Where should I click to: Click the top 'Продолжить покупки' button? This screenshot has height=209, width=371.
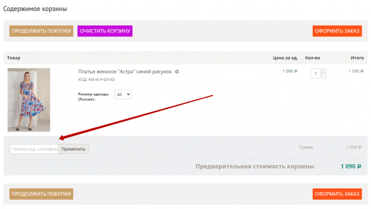41,31
